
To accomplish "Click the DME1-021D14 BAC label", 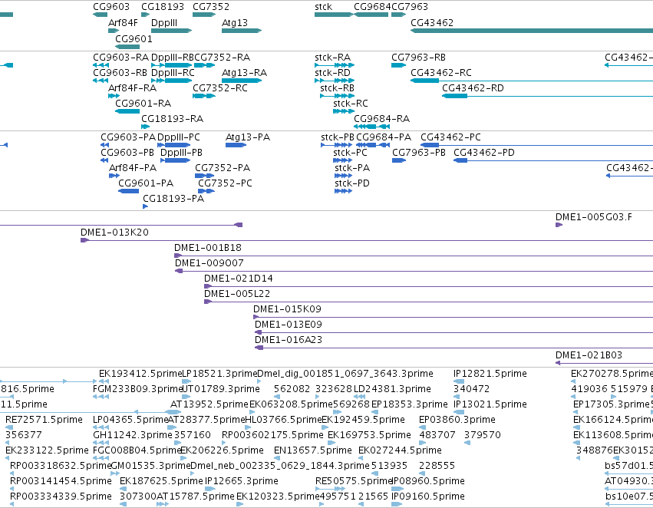I will click(238, 279).
